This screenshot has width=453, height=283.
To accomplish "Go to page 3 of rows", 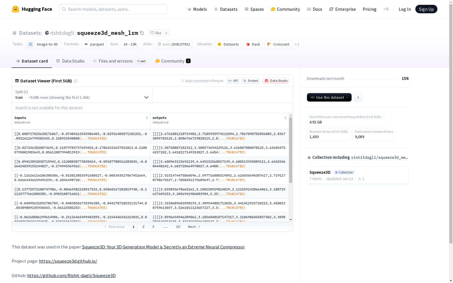I will [153, 227].
